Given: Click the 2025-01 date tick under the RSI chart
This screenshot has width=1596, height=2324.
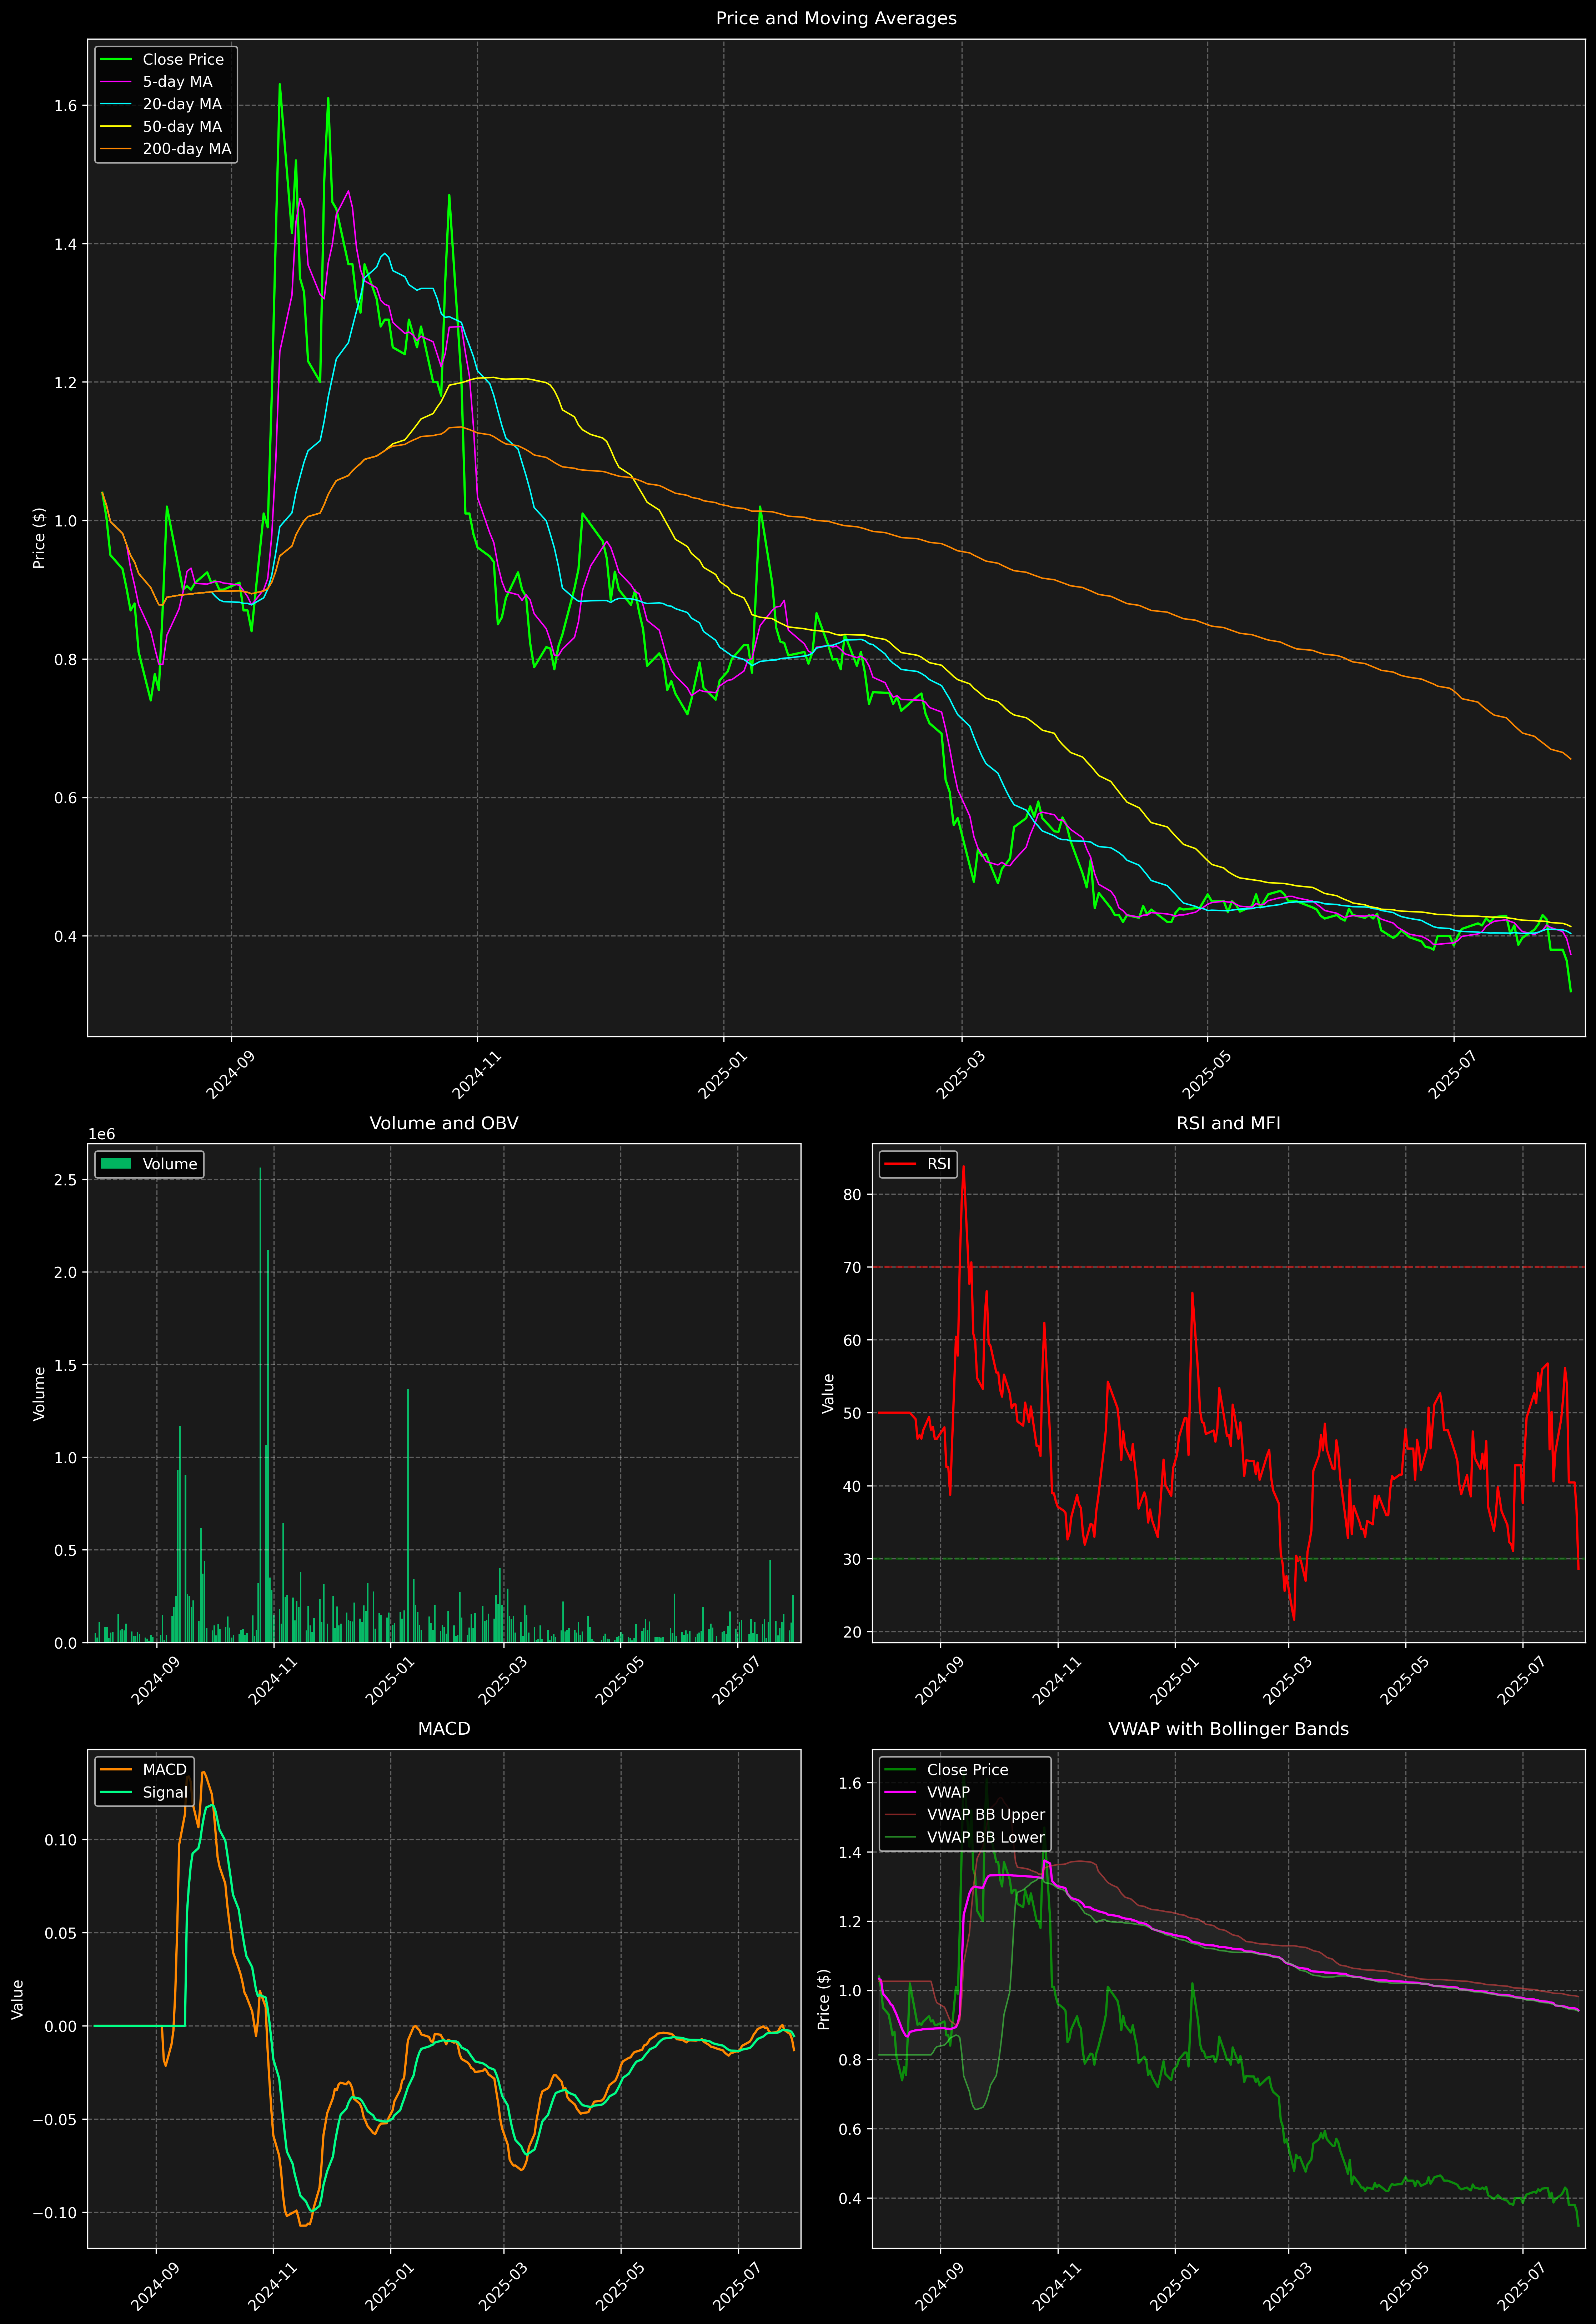Looking at the screenshot, I should pos(1173,1681).
